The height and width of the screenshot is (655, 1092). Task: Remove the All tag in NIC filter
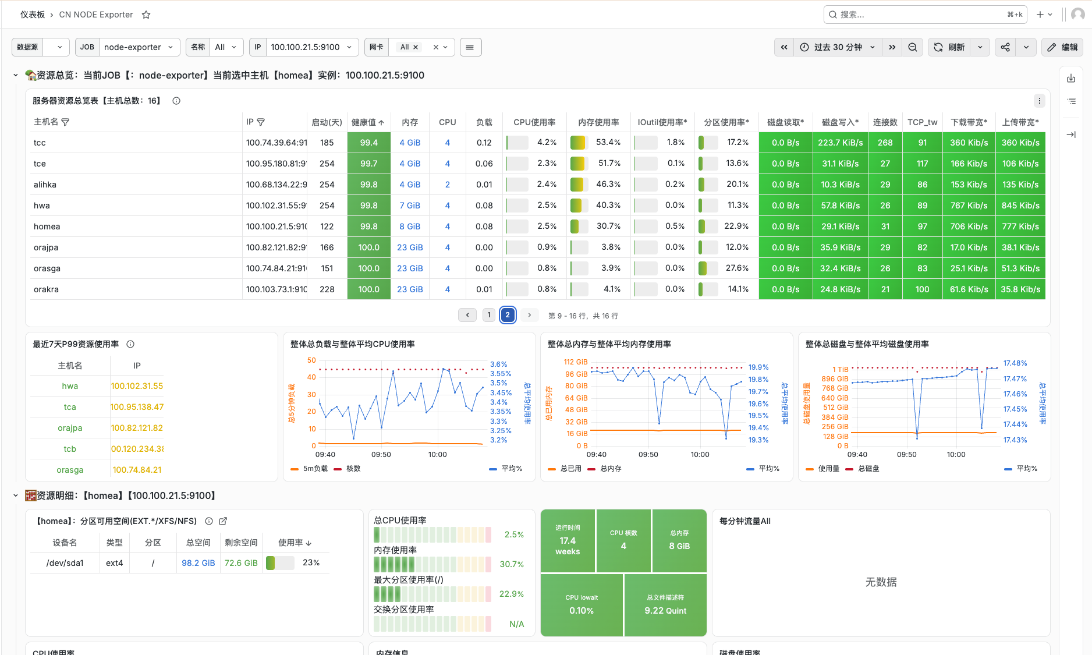[x=416, y=47]
